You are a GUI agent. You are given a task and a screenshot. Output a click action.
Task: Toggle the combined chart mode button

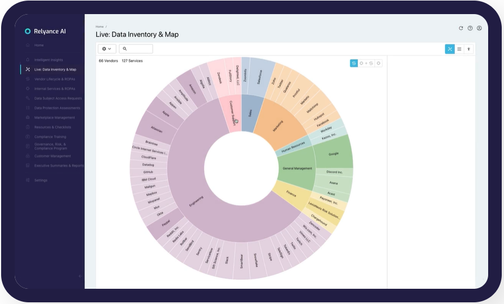click(366, 63)
